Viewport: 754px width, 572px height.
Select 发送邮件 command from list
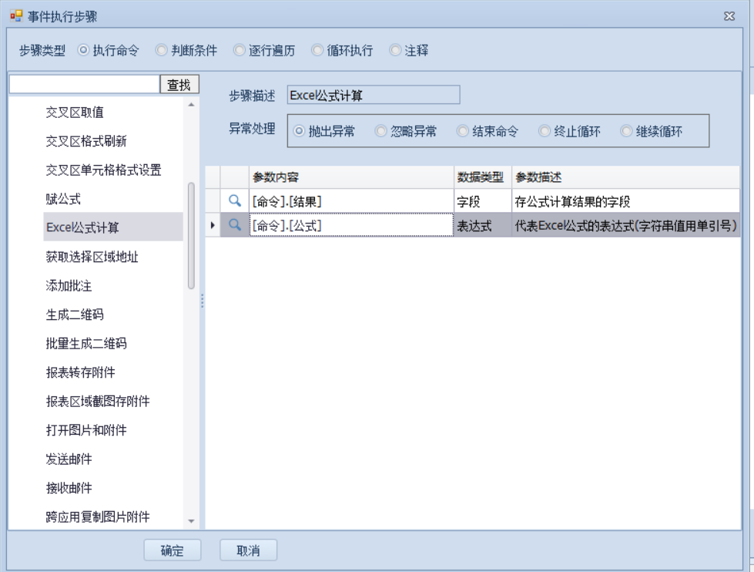click(x=69, y=459)
